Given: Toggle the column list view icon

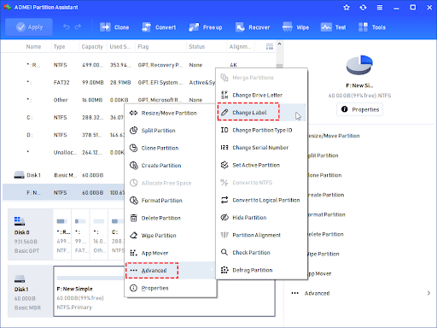Looking at the screenshot, I should 269,46.
